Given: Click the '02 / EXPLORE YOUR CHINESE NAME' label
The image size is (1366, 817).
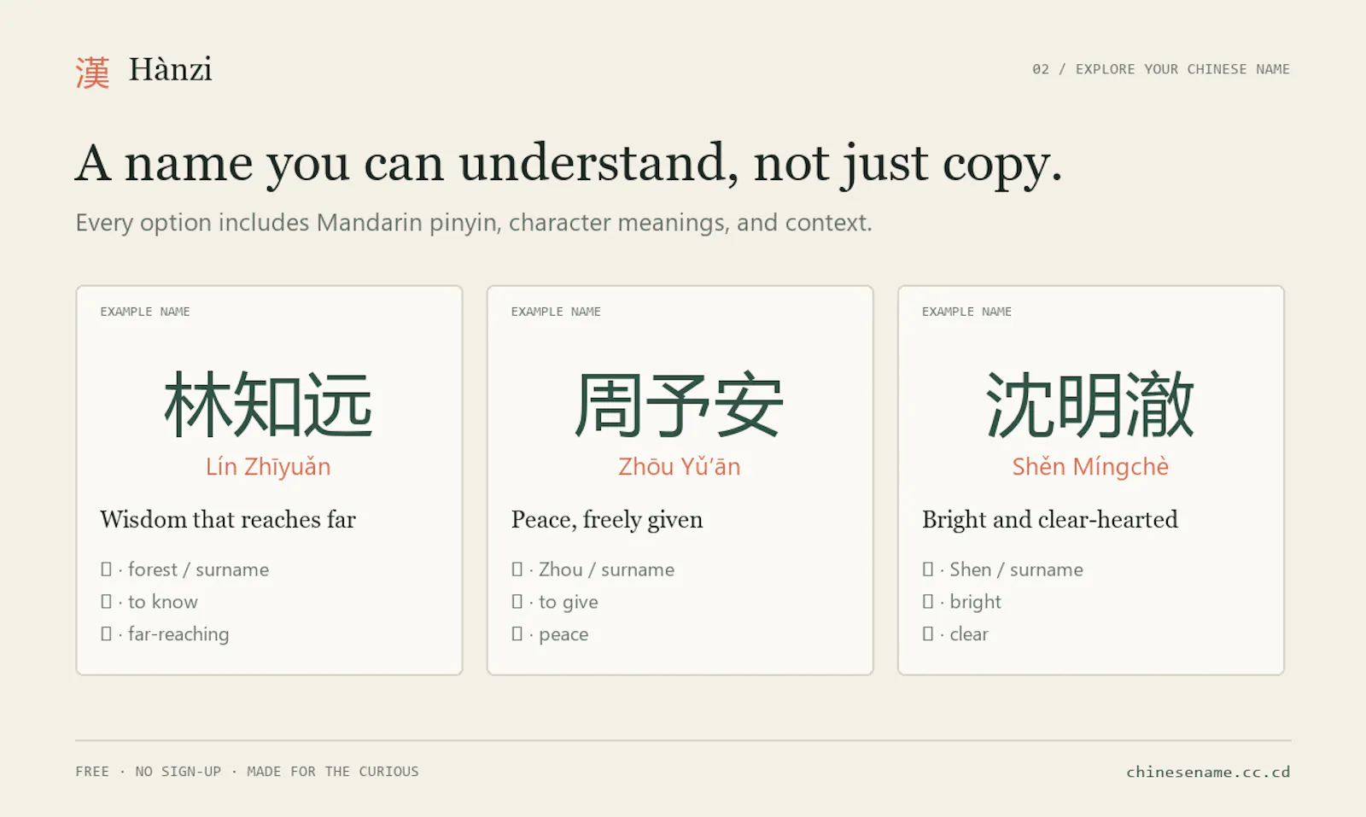Looking at the screenshot, I should click(x=1161, y=69).
